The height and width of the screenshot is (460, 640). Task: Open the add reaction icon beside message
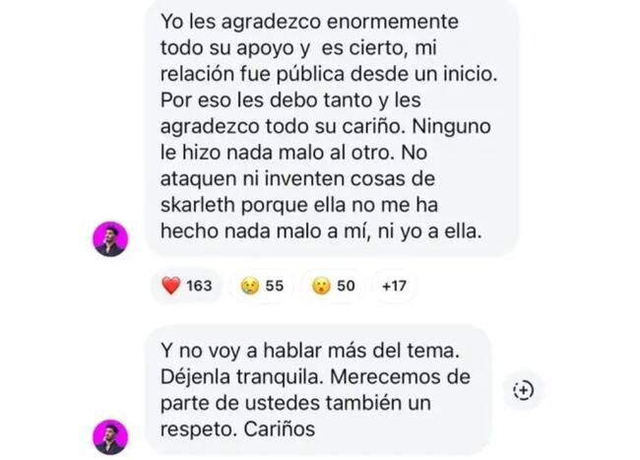pyautogui.click(x=523, y=390)
